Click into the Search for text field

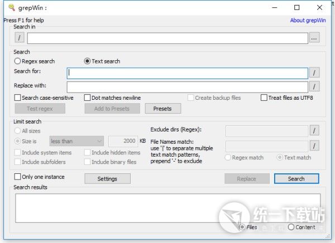187,73
